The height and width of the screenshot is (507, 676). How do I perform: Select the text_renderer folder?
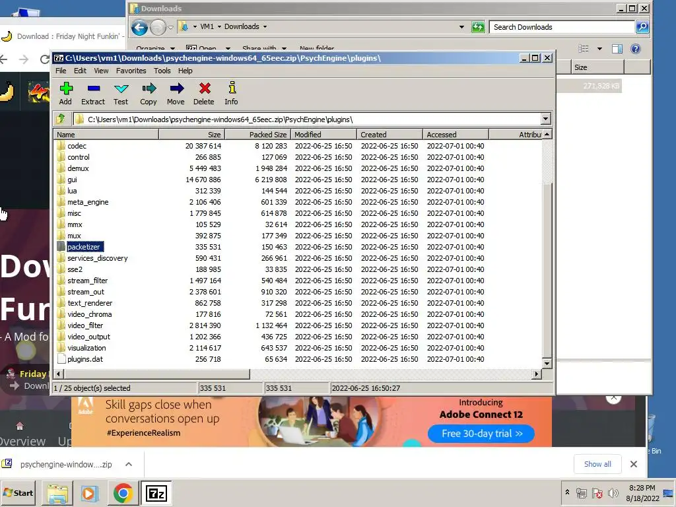tap(90, 302)
